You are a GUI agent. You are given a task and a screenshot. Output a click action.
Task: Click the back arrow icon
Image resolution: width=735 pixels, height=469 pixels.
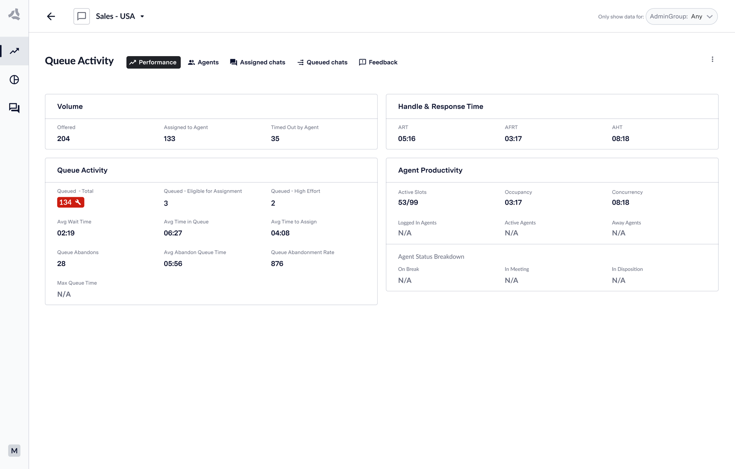51,16
